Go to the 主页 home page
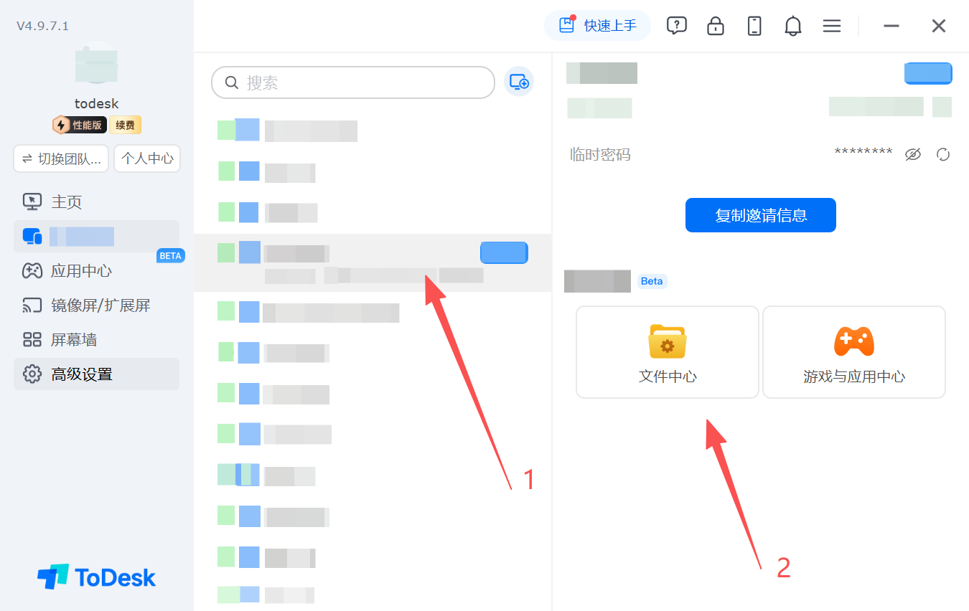This screenshot has width=969, height=611. (96, 202)
